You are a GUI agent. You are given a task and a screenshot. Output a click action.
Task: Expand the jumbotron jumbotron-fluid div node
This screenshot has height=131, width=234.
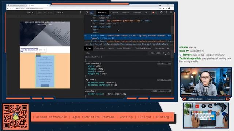point(92,21)
